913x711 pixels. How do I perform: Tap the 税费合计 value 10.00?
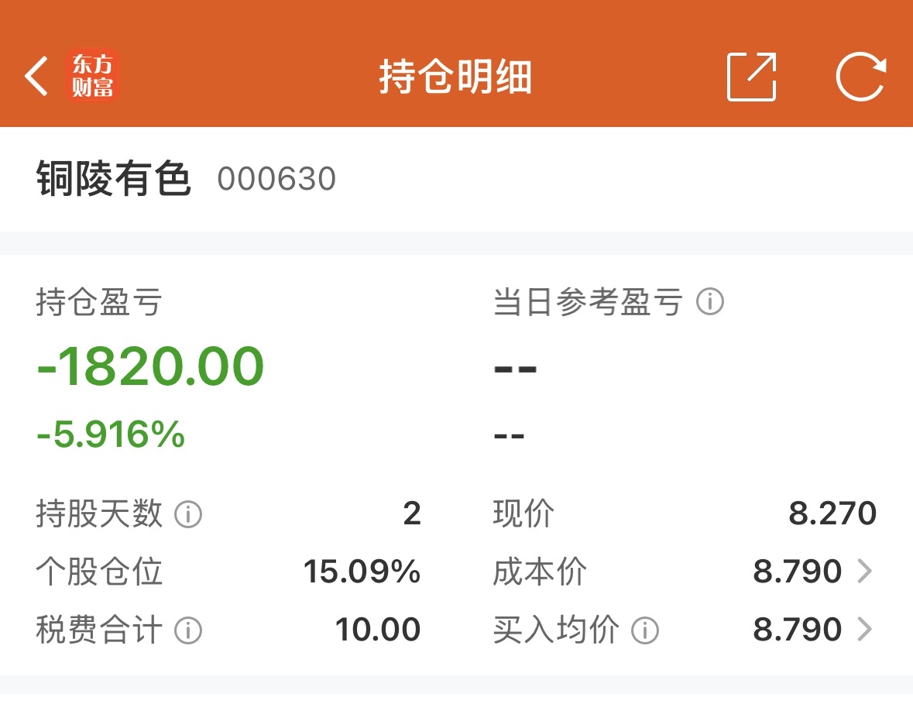(x=378, y=630)
